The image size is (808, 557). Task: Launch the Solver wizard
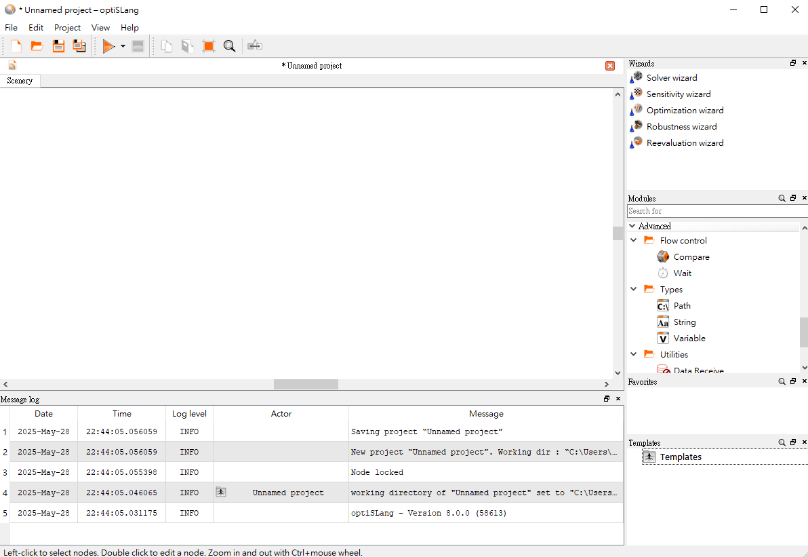(x=672, y=78)
